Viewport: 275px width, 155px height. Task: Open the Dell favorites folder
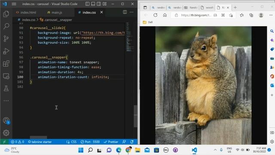pos(148,22)
